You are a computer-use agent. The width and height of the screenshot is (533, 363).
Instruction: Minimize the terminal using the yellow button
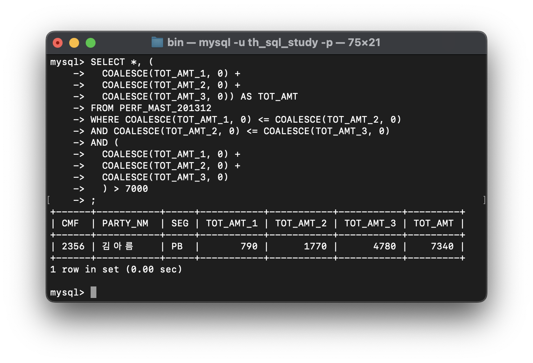pyautogui.click(x=74, y=43)
